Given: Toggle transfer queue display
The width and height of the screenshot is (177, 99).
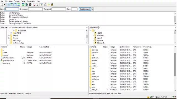Looking at the screenshot, I should tap(19, 5).
